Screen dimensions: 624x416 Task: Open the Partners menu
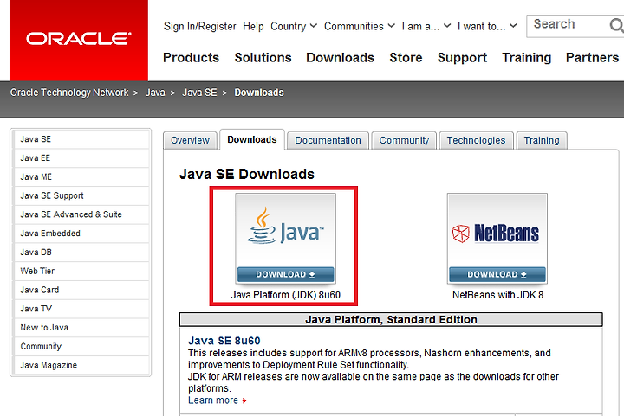point(592,58)
